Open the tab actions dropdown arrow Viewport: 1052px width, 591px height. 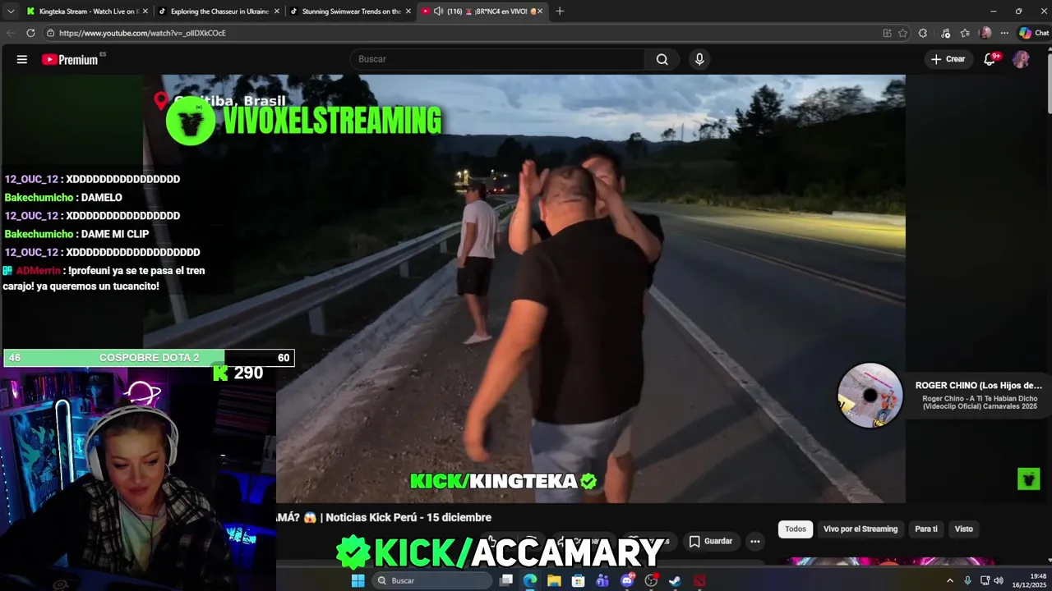point(11,11)
